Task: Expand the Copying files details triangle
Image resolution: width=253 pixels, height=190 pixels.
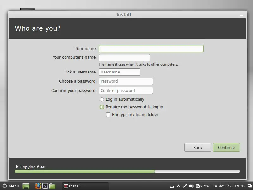Action: point(17,167)
